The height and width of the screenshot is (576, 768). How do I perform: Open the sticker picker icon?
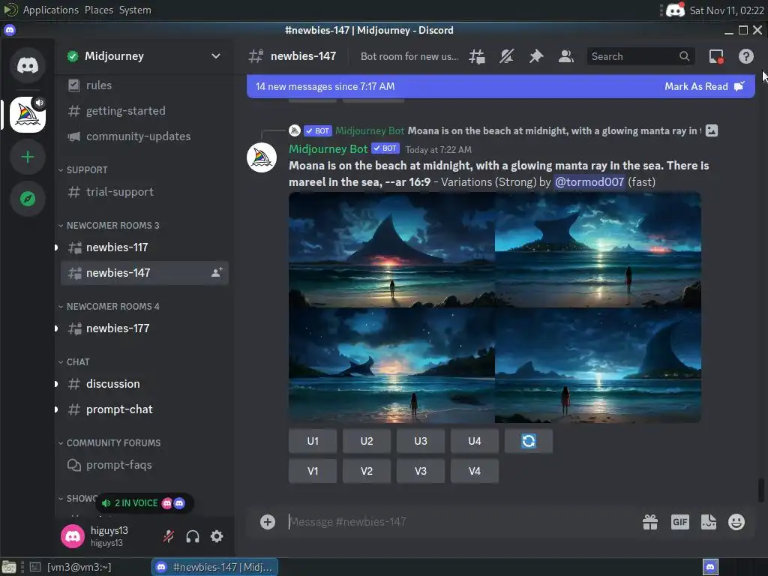[x=708, y=522]
